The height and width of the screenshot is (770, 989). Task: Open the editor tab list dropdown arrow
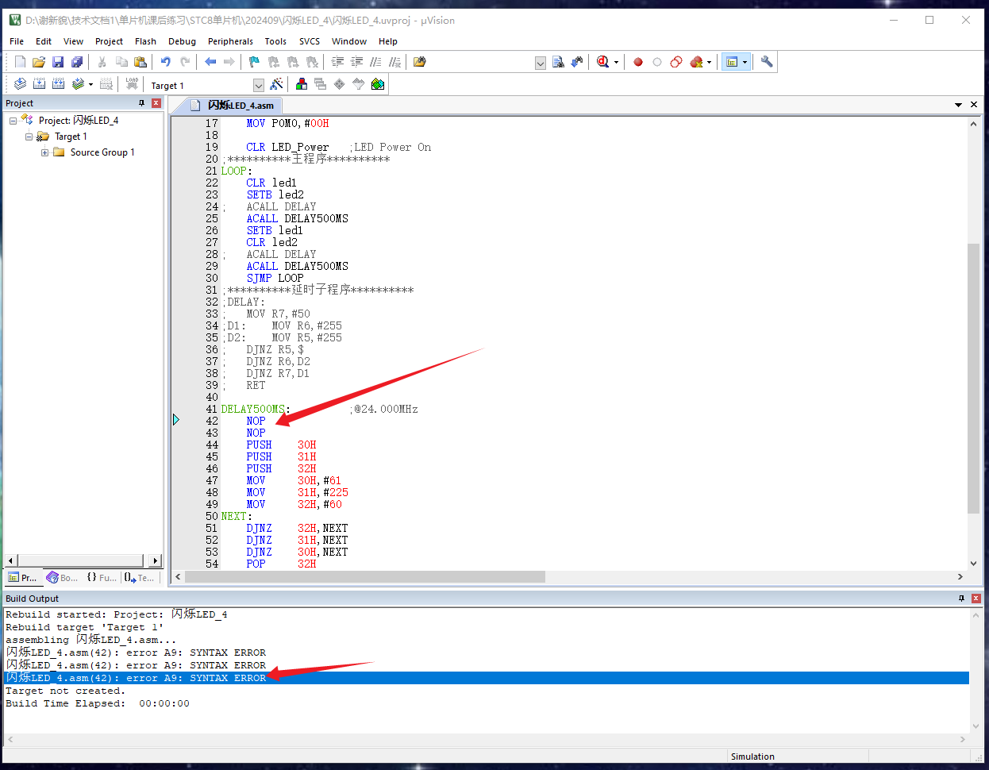(959, 105)
